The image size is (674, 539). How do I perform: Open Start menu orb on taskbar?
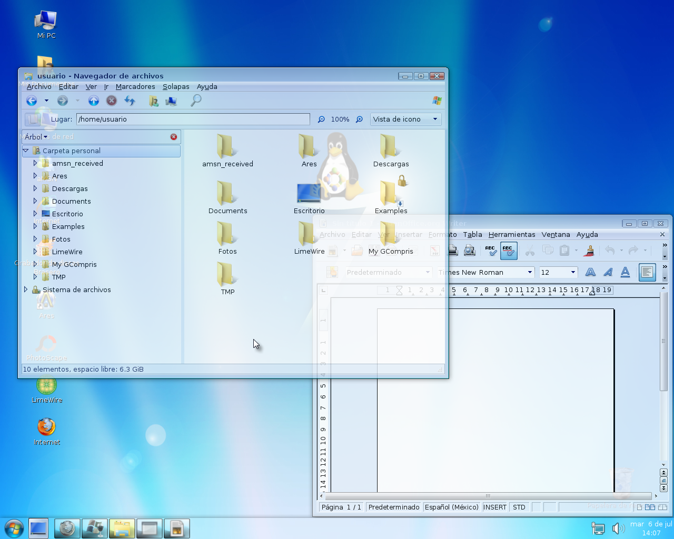point(13,528)
